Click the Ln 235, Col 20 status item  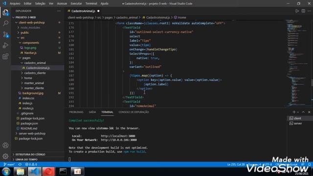point(236,164)
